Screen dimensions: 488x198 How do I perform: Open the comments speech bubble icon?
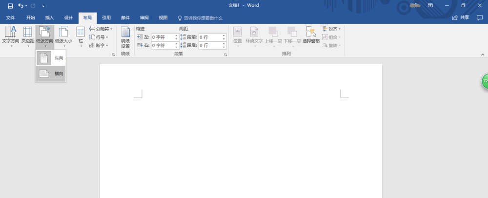pos(480,18)
